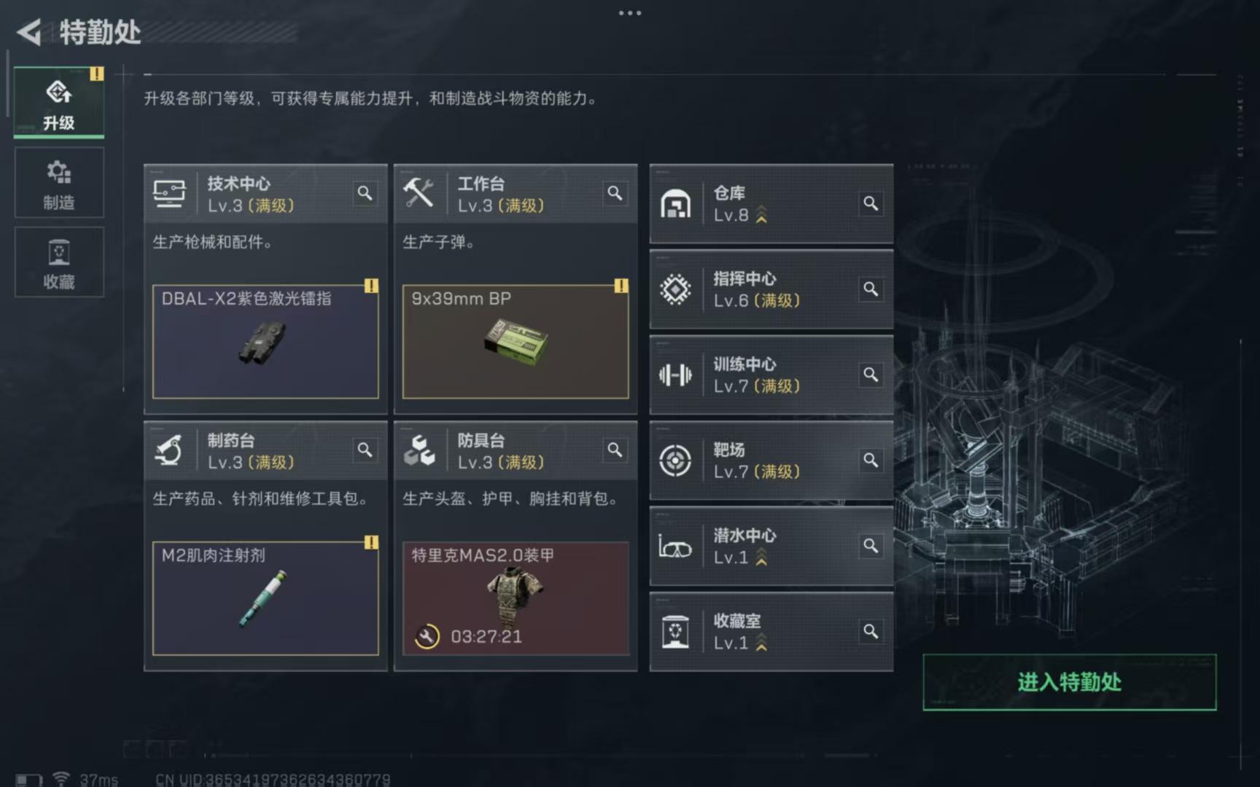Select the DBAL-X2紫色激光镭指 item card

[x=265, y=341]
